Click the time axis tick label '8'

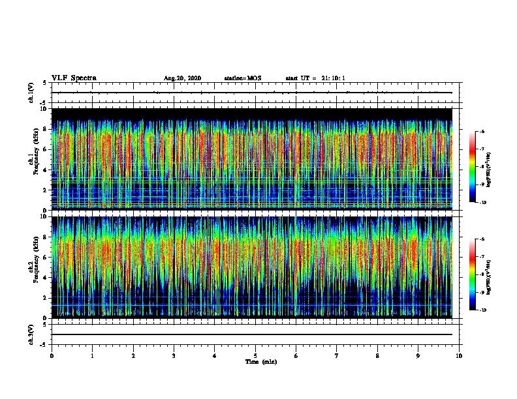[377, 356]
